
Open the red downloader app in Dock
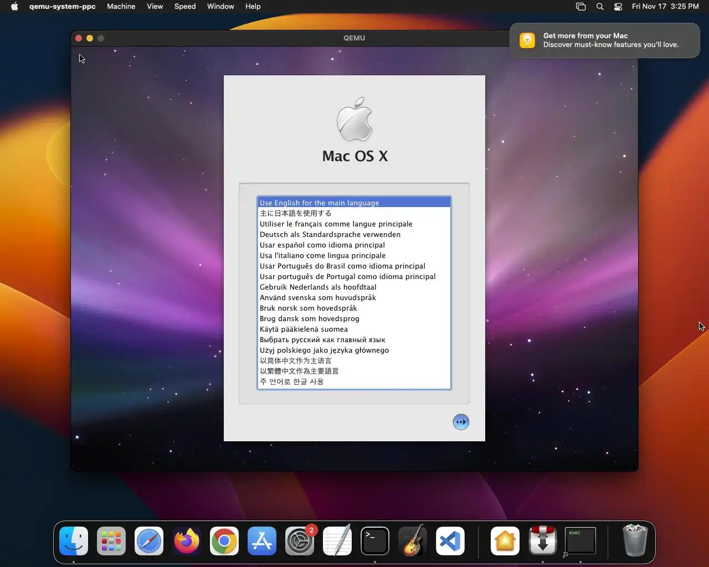pyautogui.click(x=543, y=541)
